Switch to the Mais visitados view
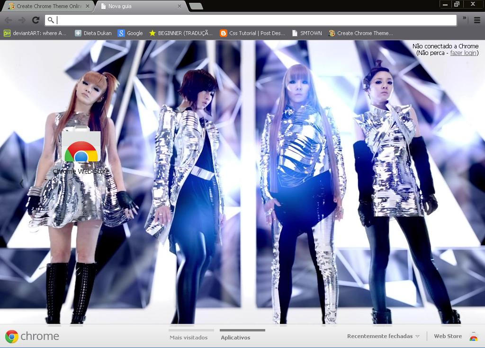 pyautogui.click(x=189, y=337)
